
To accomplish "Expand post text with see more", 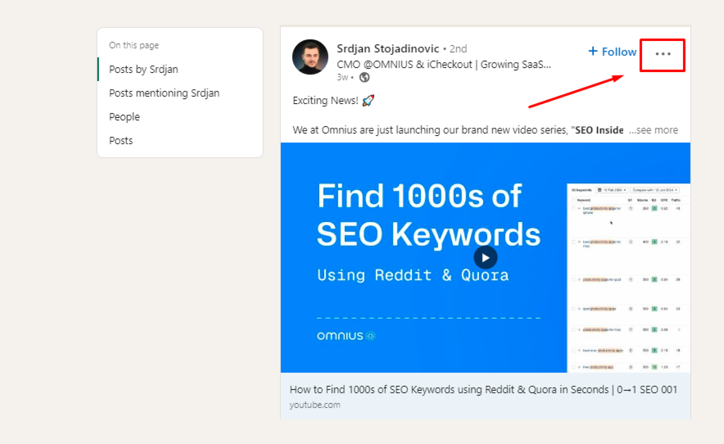I will (x=653, y=130).
